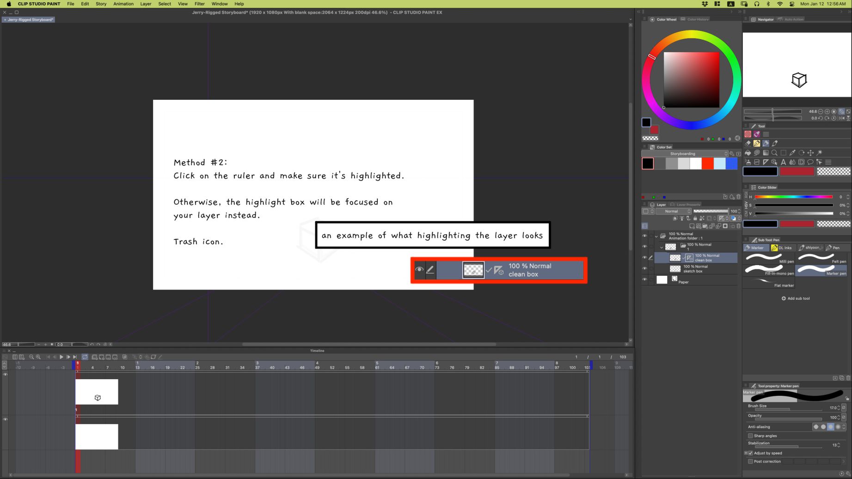Zoom in the timeline
This screenshot has height=479, width=852.
pos(38,357)
